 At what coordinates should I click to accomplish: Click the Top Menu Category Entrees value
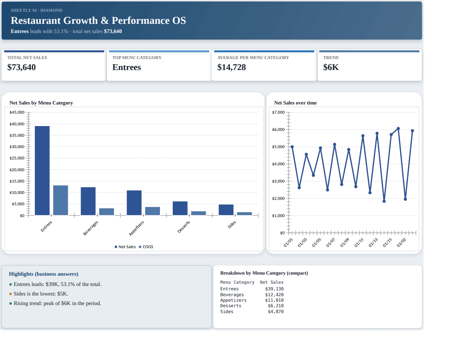pyautogui.click(x=127, y=67)
